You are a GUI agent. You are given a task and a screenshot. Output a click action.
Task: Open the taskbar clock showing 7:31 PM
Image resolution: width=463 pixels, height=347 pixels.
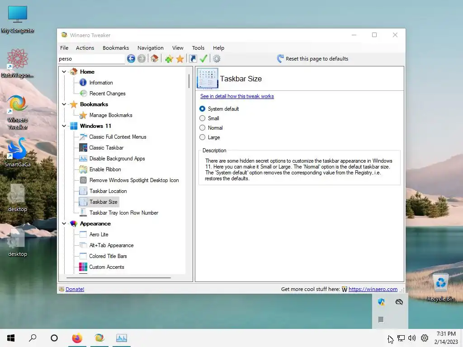click(x=446, y=338)
